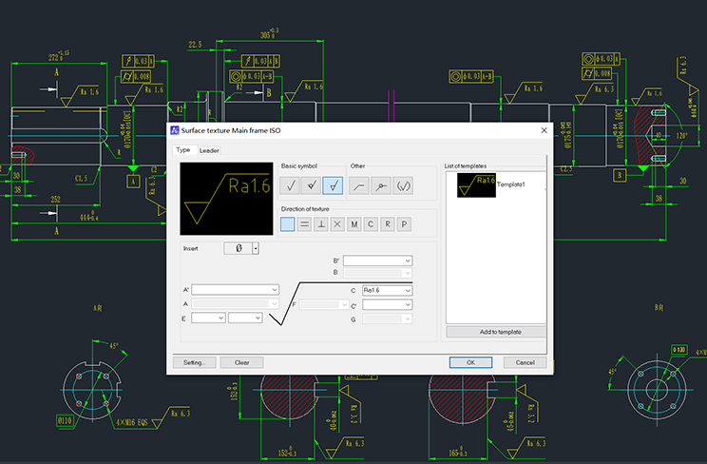Click the B' input field
707x464 pixels.
point(376,261)
